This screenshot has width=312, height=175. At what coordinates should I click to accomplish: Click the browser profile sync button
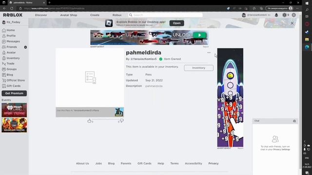280,8
